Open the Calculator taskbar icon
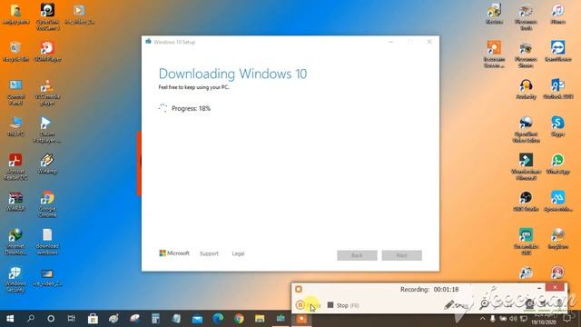 [155, 319]
